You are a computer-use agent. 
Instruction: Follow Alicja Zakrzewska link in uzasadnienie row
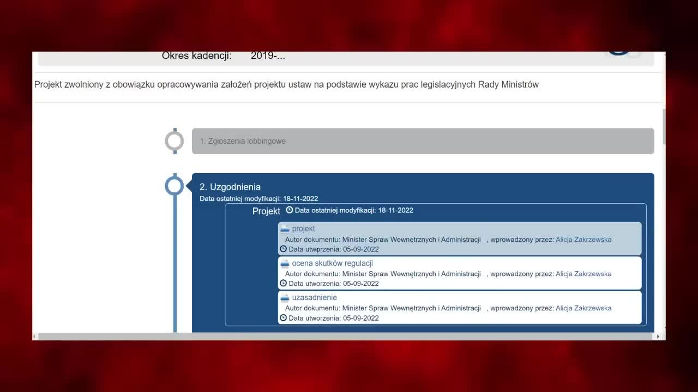tap(583, 308)
